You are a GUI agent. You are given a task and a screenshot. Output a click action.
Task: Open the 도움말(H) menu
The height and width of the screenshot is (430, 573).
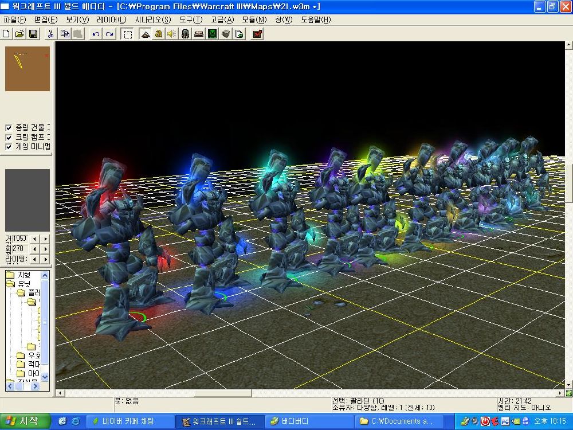316,19
